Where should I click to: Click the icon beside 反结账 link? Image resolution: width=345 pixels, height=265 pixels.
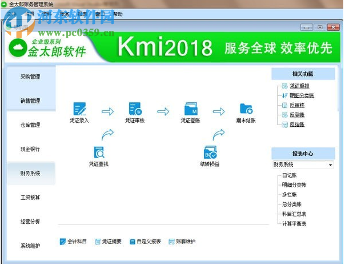click(x=285, y=125)
